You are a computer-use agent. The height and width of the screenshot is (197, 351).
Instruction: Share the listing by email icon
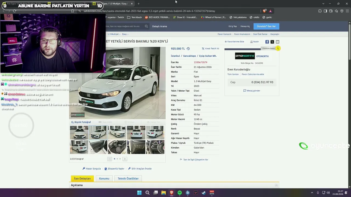[278, 42]
